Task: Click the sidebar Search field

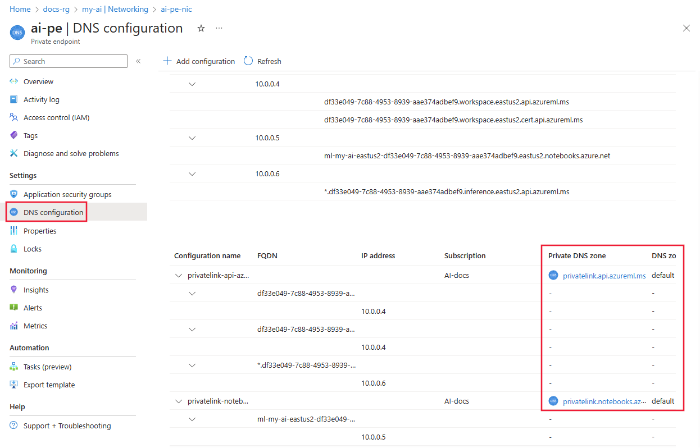Action: point(69,61)
